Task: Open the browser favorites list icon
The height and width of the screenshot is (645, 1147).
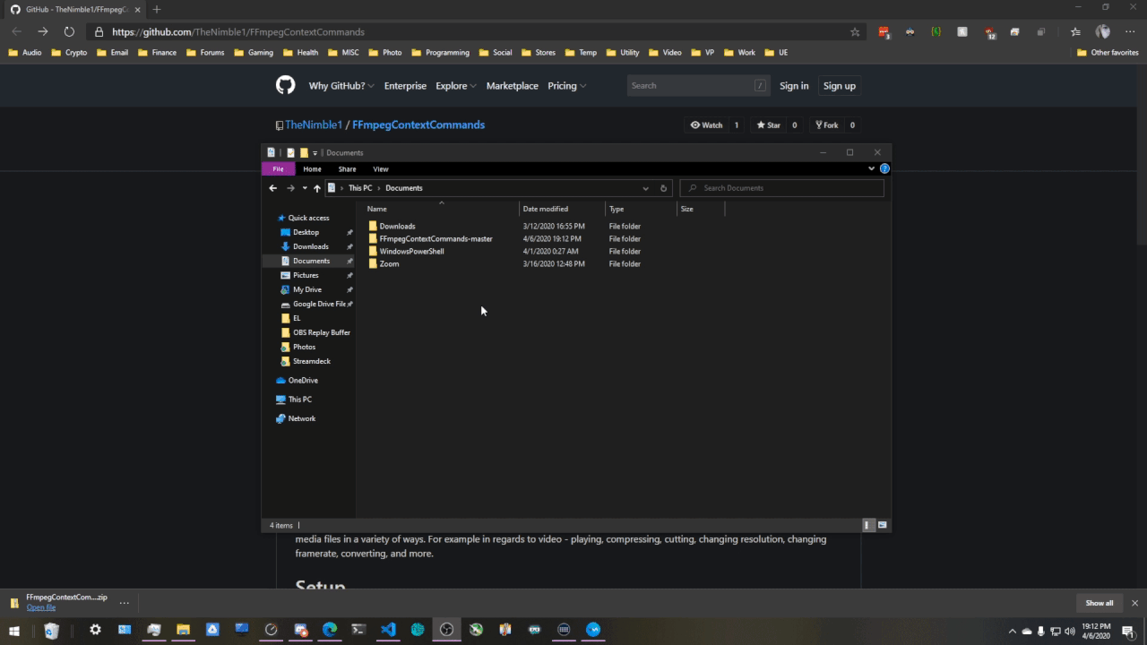Action: [x=1075, y=31]
